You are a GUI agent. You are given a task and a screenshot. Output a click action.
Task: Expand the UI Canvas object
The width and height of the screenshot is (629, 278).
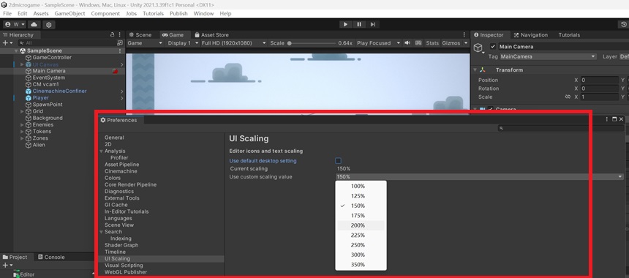[22, 64]
